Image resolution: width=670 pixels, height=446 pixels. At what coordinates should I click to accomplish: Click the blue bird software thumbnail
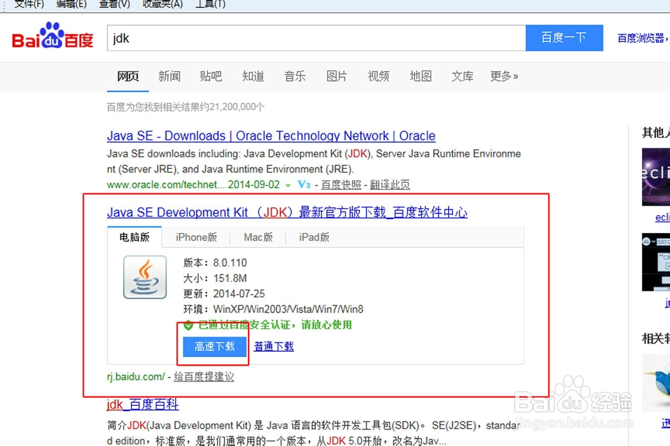656,383
